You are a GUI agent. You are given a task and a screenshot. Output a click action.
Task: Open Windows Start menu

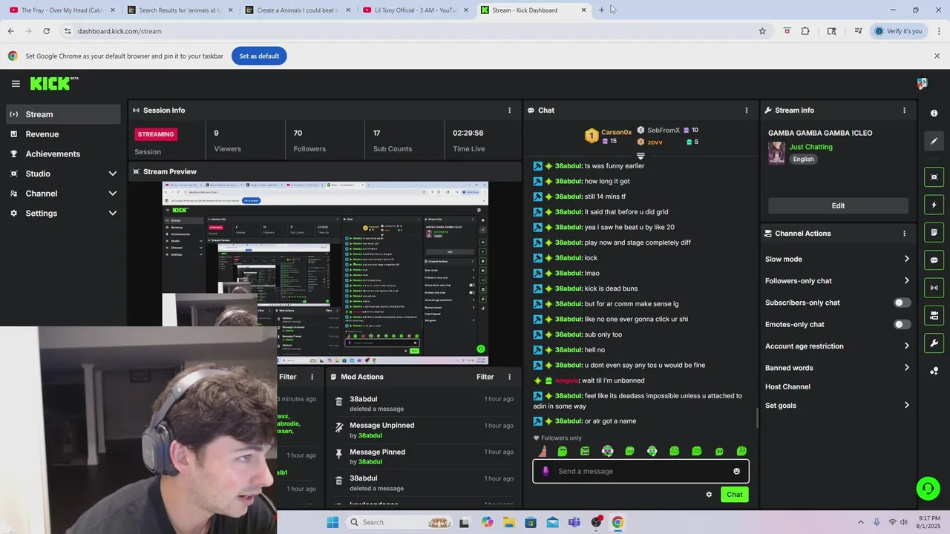(x=332, y=522)
